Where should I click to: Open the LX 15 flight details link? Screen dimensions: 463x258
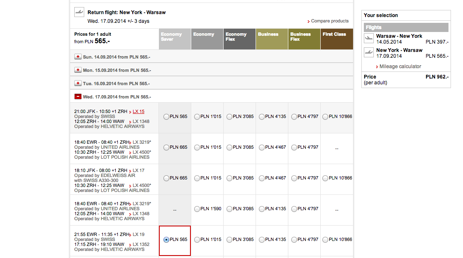(139, 111)
